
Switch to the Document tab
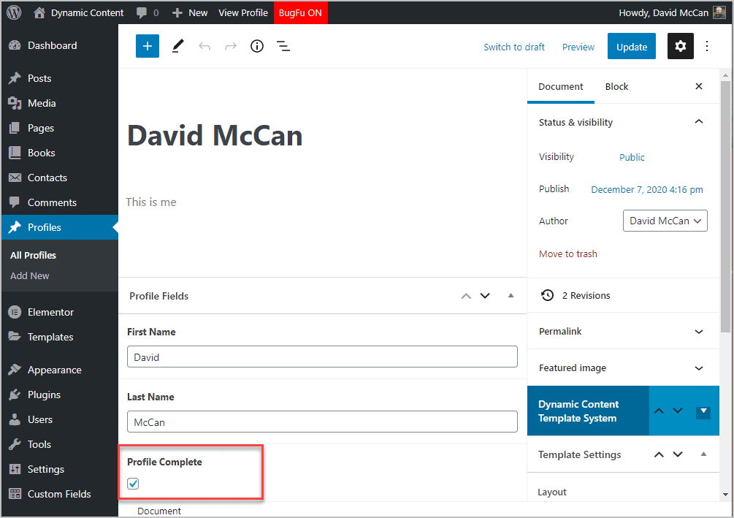[x=560, y=87]
